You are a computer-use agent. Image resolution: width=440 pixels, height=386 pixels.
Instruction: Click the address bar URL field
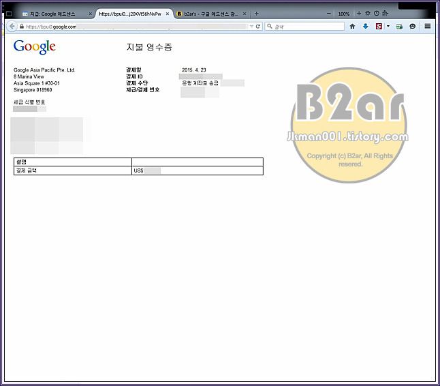tap(137, 27)
